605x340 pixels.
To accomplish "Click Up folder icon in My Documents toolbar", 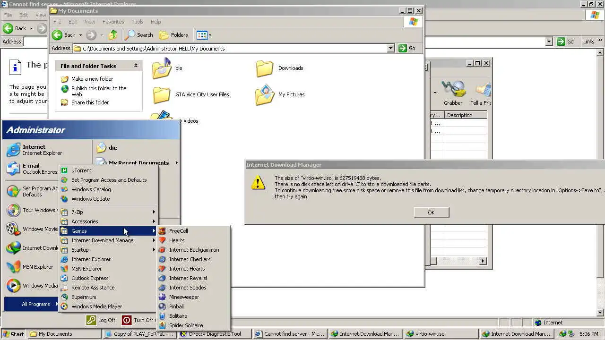I will click(113, 35).
